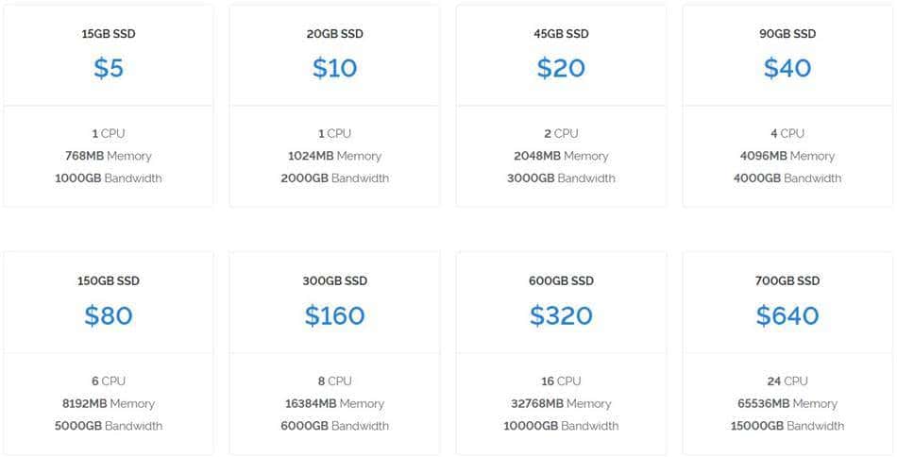Image resolution: width=897 pixels, height=457 pixels.
Task: Click the $640 plan price
Action: point(787,315)
